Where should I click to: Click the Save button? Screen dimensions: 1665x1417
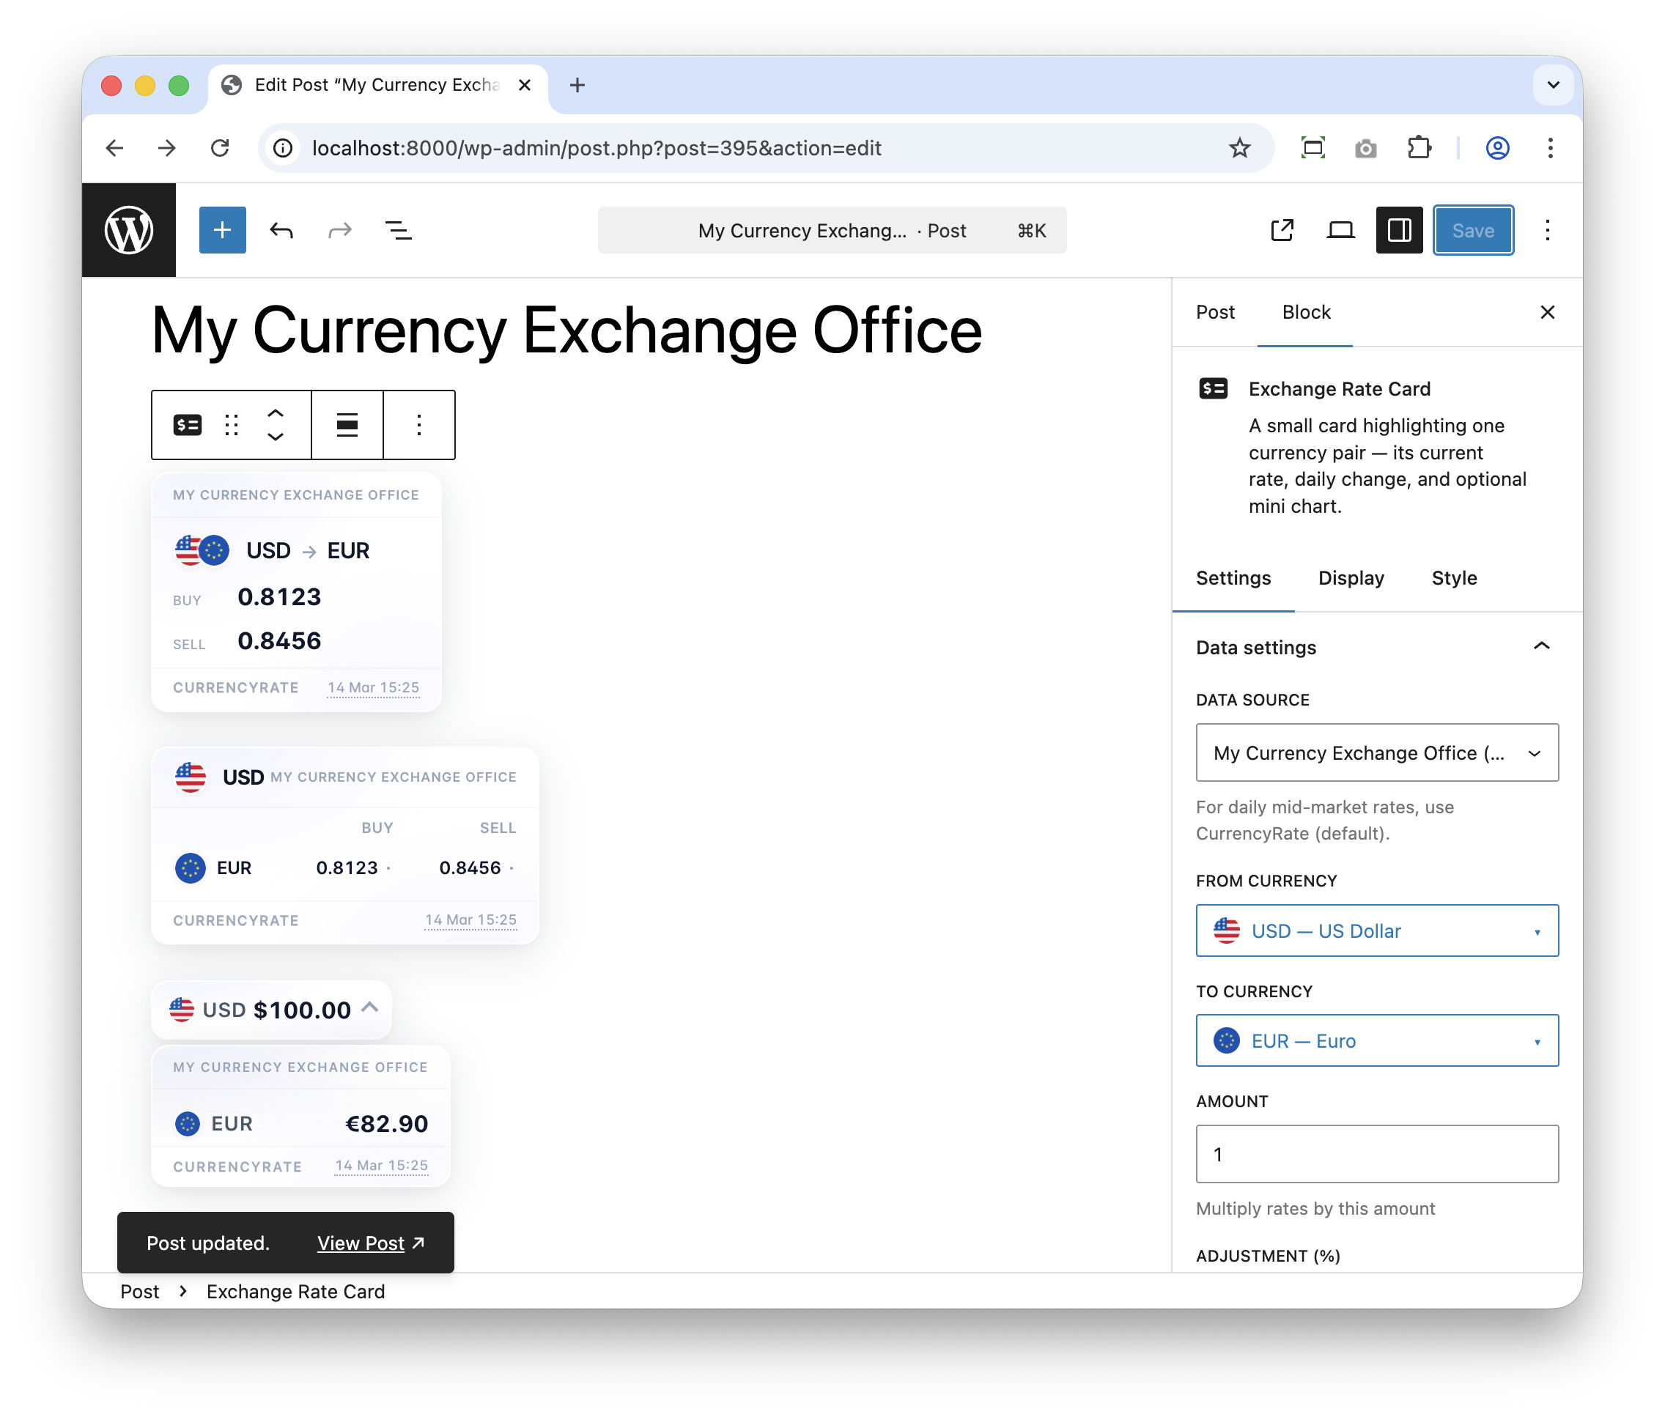tap(1473, 231)
